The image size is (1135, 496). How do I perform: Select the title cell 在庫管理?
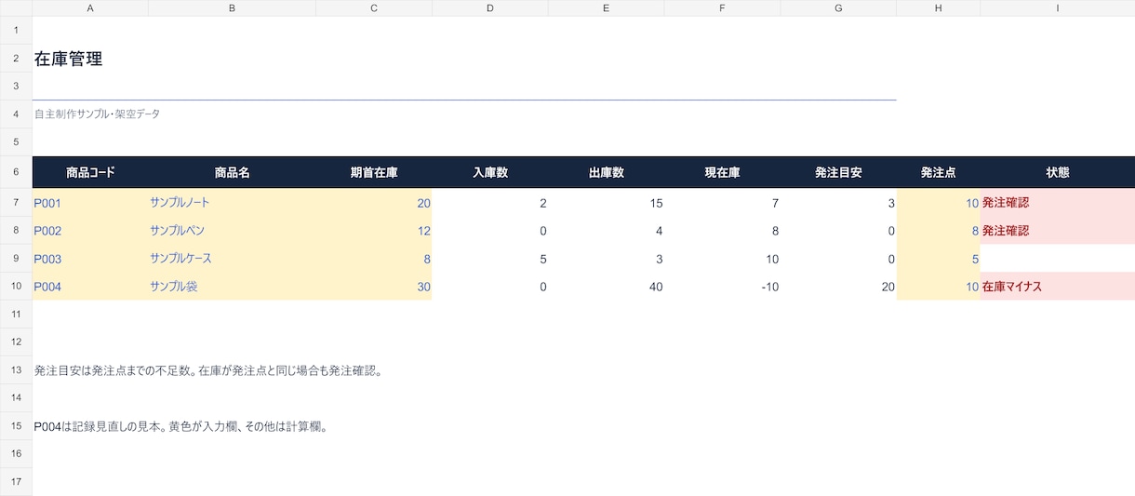point(68,59)
